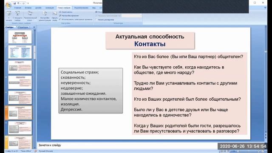Select slide 9 thumbnail in slides pane
Image resolution: width=272 pixels, height=153 pixels.
tap(20, 67)
